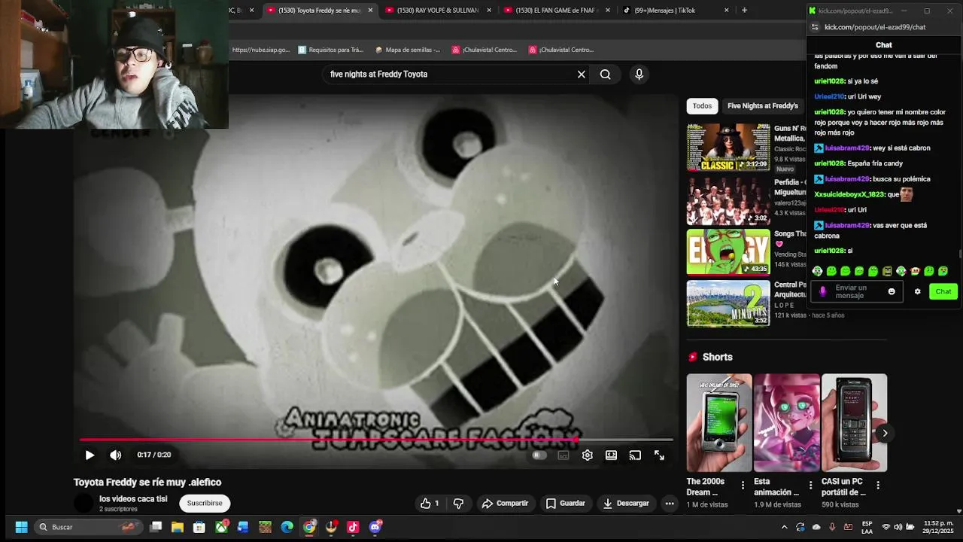Open Google Chrome from the taskbar
Viewport: 963px width, 542px height.
tap(309, 527)
